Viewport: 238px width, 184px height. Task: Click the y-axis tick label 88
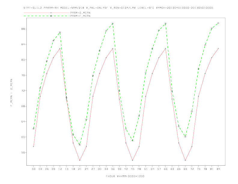pos(23,29)
